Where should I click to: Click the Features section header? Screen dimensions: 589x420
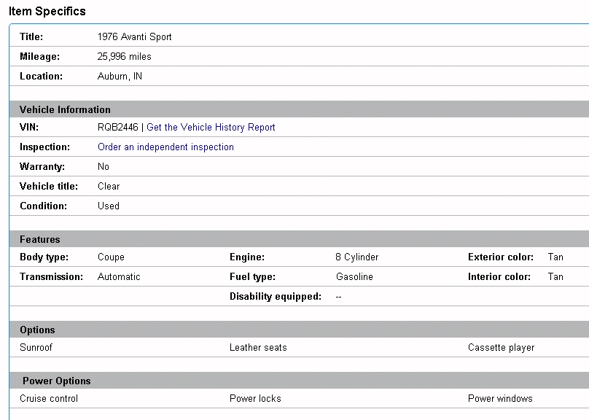click(40, 240)
